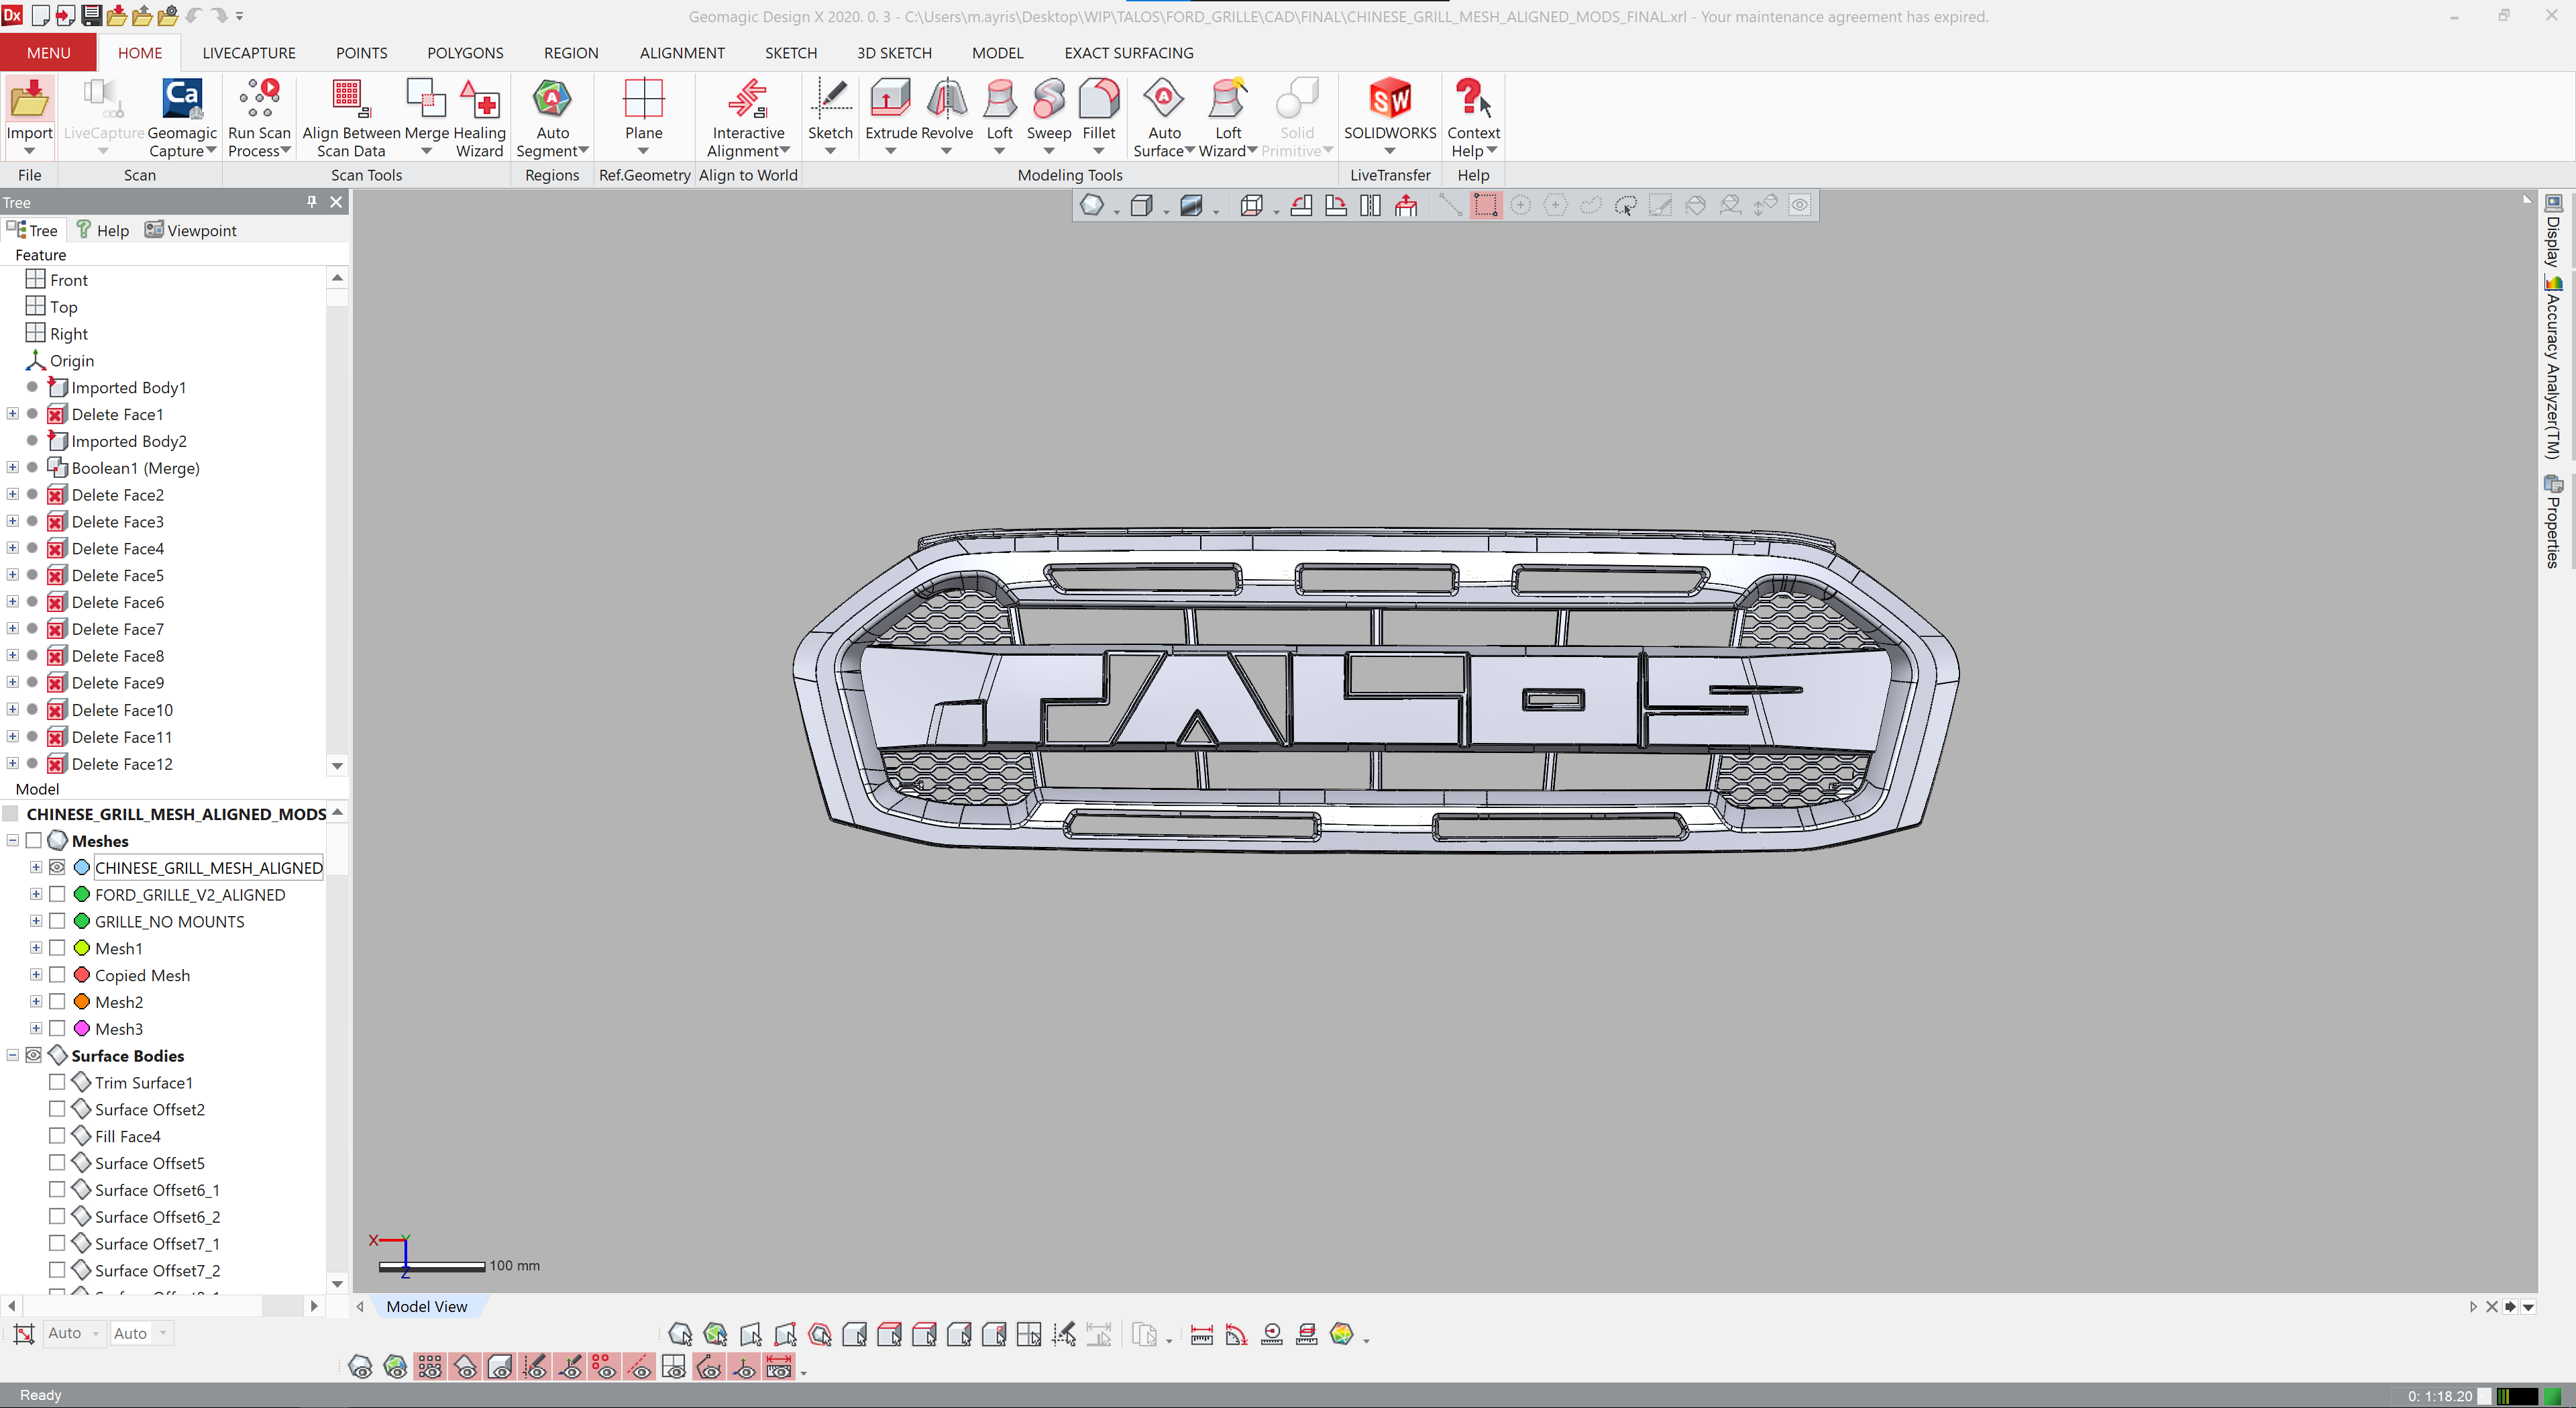
Task: Click the Loft tool icon
Action: coord(999,99)
